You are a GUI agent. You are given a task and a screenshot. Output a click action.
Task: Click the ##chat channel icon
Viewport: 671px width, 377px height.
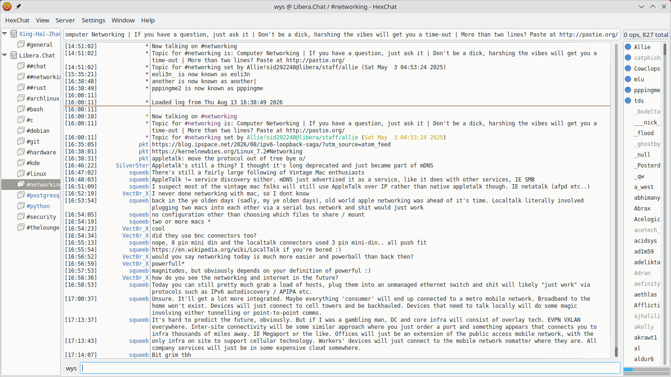pos(21,66)
